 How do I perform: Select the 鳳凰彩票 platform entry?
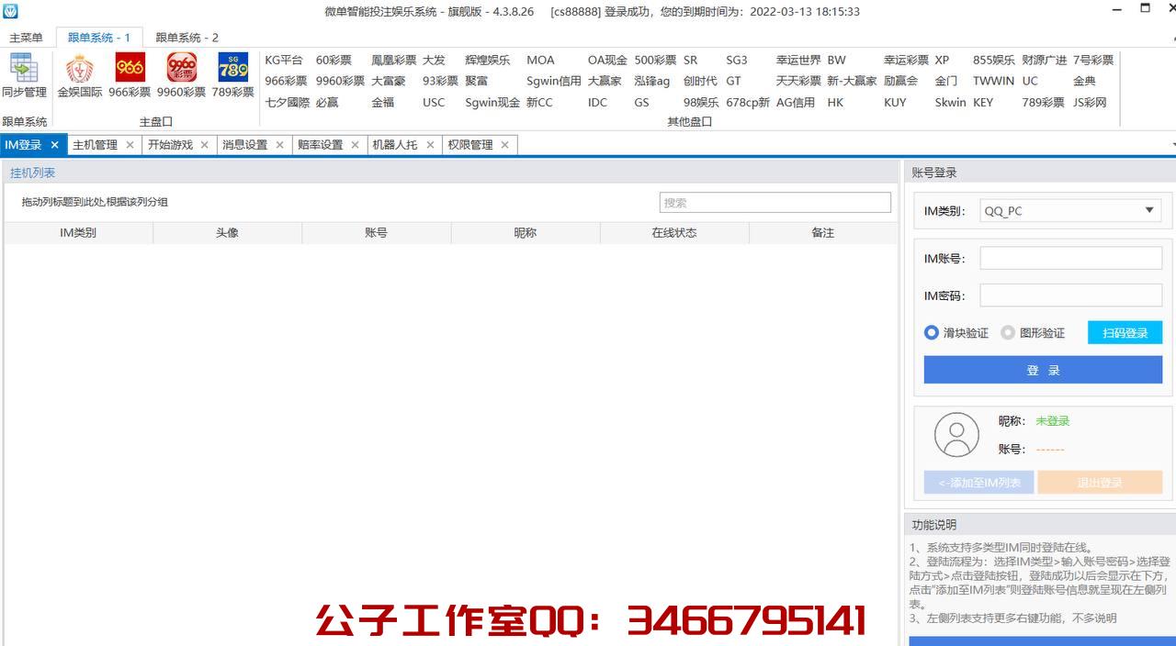[394, 60]
